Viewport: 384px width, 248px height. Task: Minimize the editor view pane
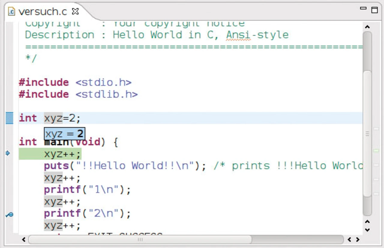[363, 9]
